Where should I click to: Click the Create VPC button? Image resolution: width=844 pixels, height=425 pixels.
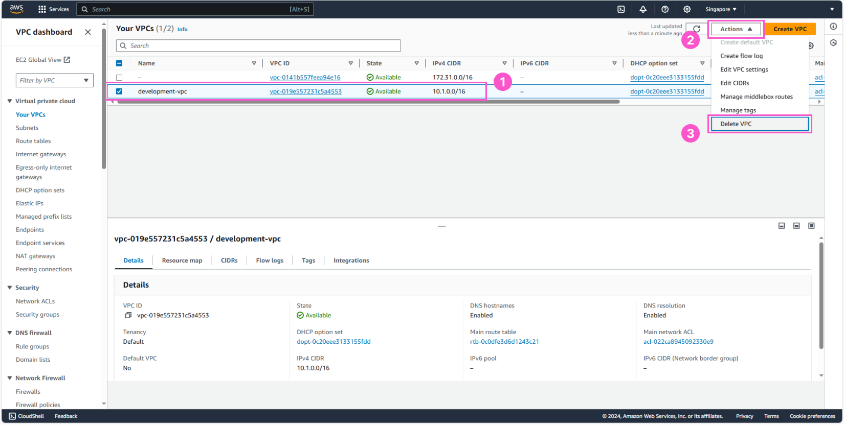click(x=790, y=29)
